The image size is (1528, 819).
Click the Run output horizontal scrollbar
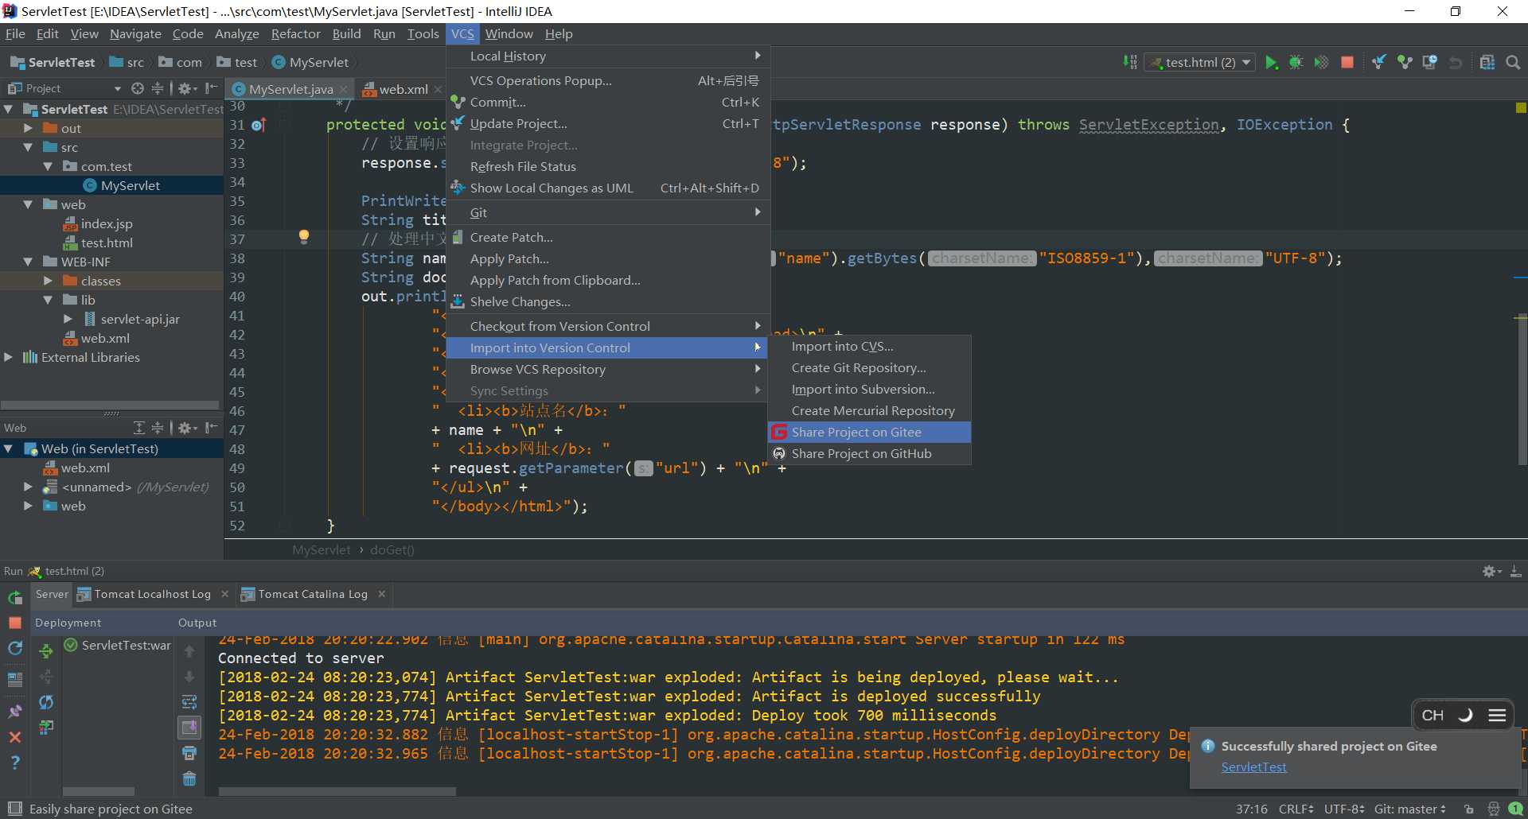click(x=337, y=791)
